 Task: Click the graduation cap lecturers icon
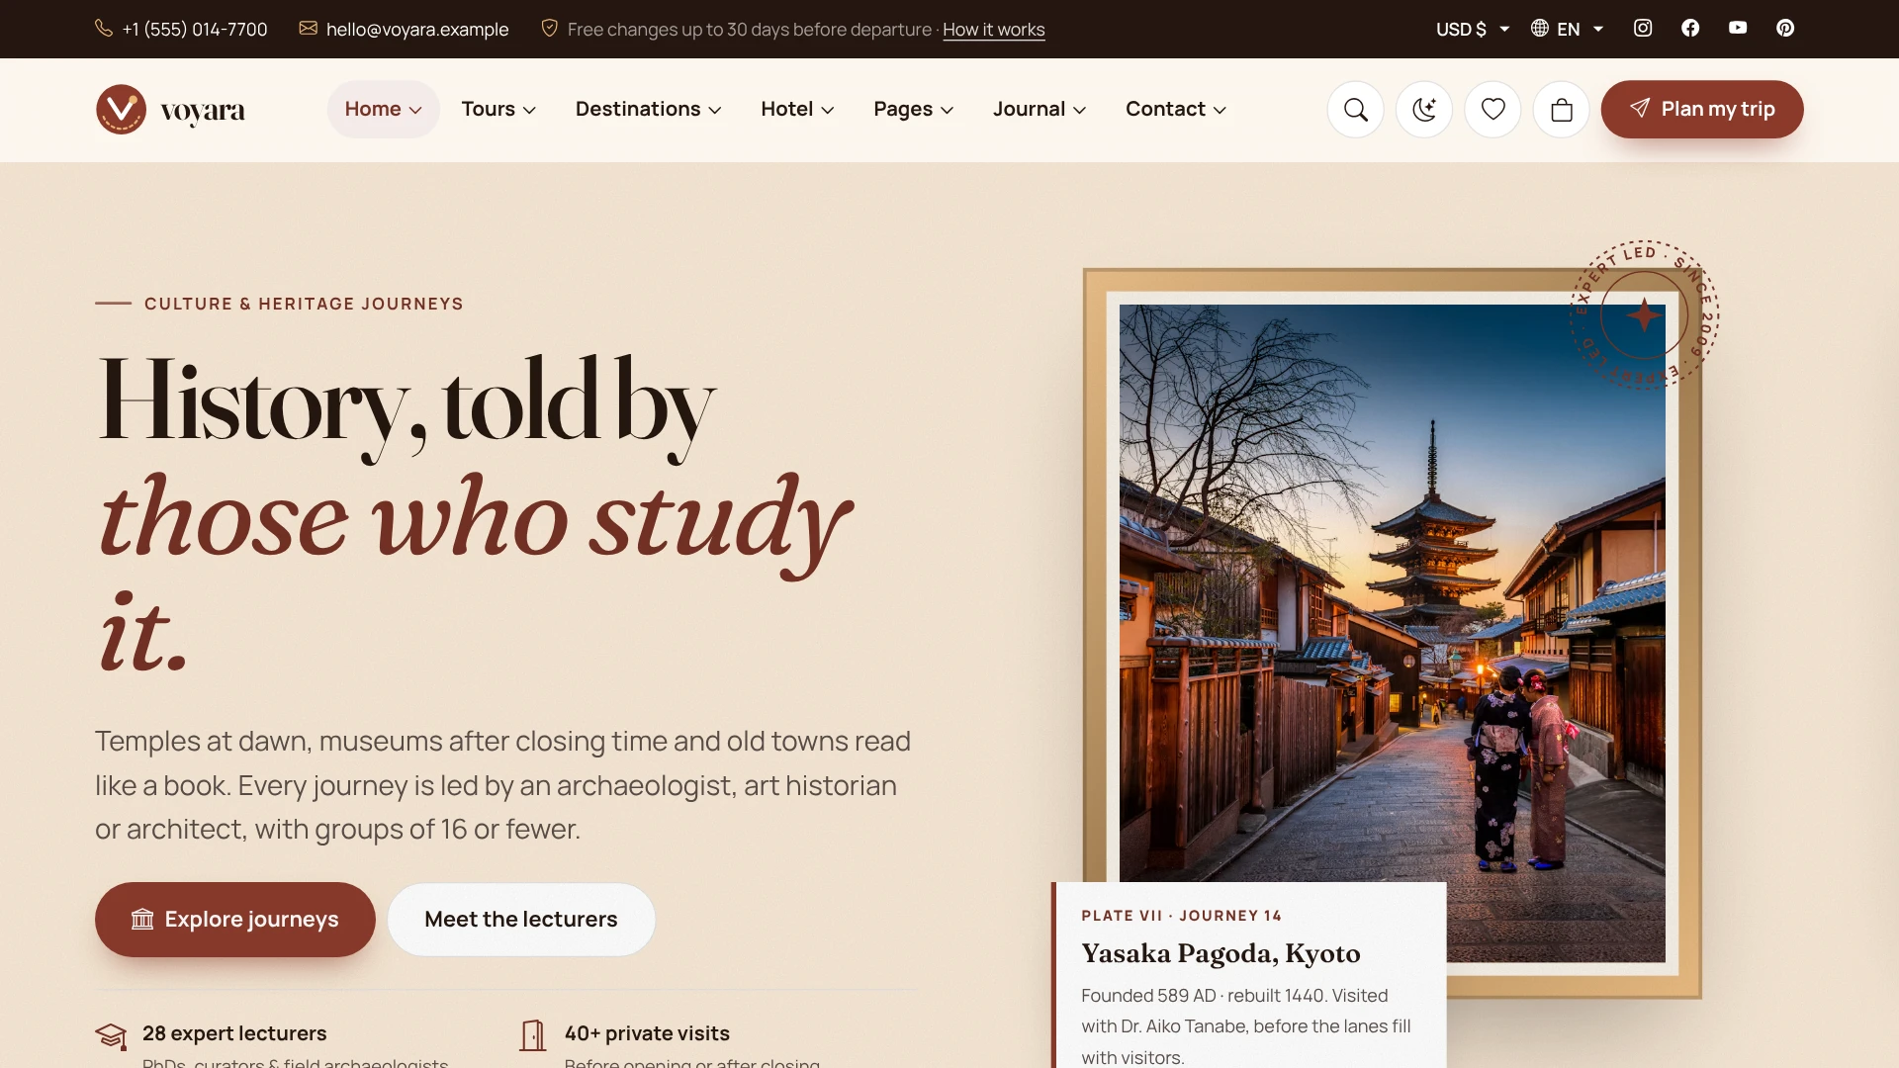111,1036
